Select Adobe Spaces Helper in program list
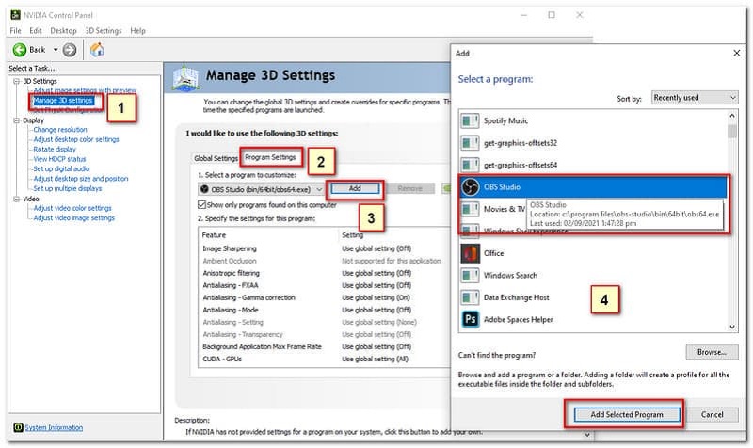Screen dimensions: 753x448 (593, 319)
